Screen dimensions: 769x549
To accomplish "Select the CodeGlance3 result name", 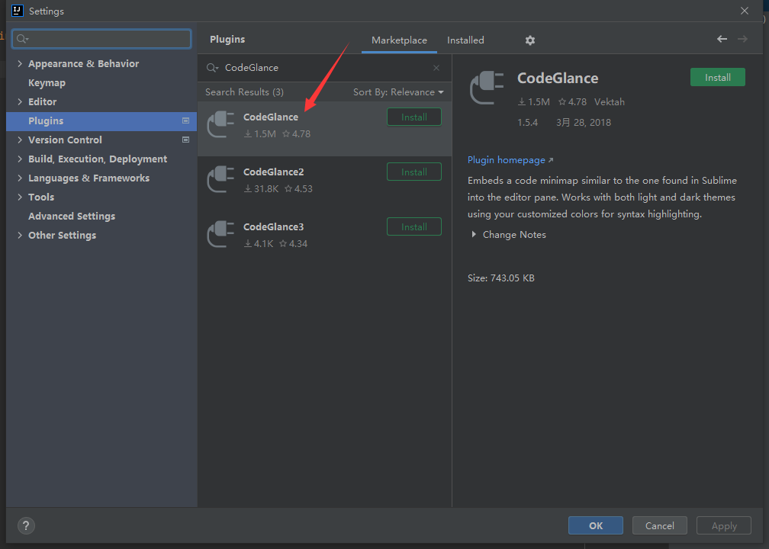I will (273, 227).
